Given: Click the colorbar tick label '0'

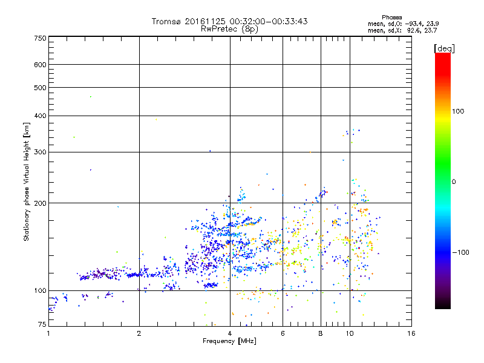Looking at the screenshot, I should click(x=453, y=182).
